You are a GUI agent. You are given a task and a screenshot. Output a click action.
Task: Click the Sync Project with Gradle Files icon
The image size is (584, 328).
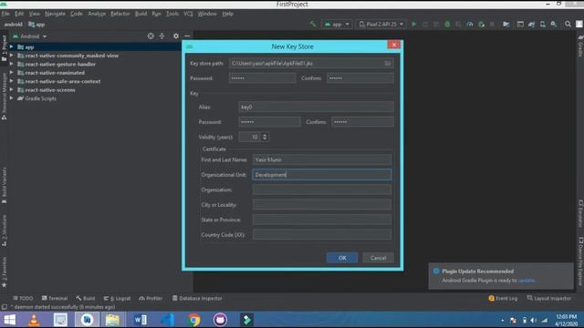tap(531, 25)
